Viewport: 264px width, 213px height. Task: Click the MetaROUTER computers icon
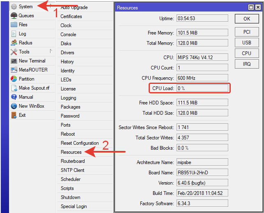tap(14, 70)
